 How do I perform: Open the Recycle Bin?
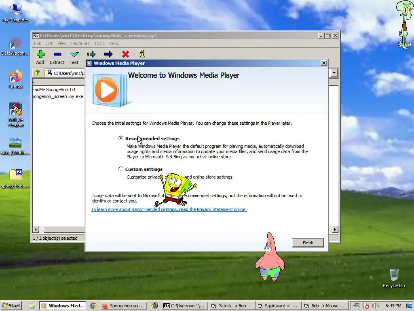[x=394, y=278]
